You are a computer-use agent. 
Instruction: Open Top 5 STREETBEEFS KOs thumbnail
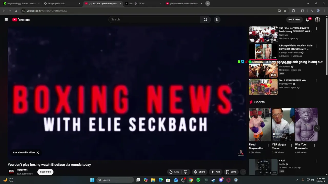click(263, 87)
